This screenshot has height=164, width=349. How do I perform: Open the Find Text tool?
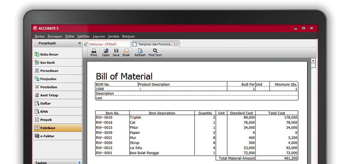155,52
